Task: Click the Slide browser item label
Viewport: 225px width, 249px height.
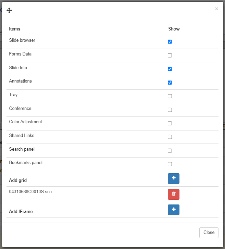Action: [22, 40]
